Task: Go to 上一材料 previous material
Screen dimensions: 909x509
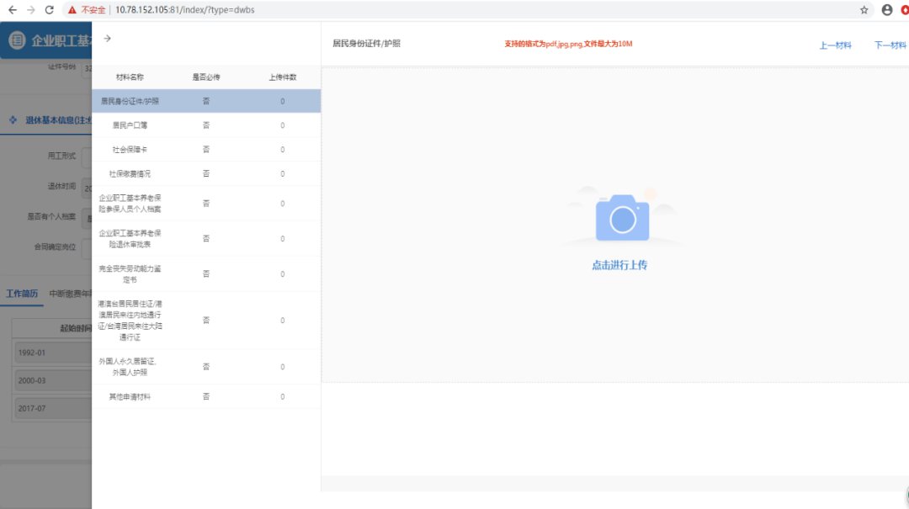Action: point(835,45)
